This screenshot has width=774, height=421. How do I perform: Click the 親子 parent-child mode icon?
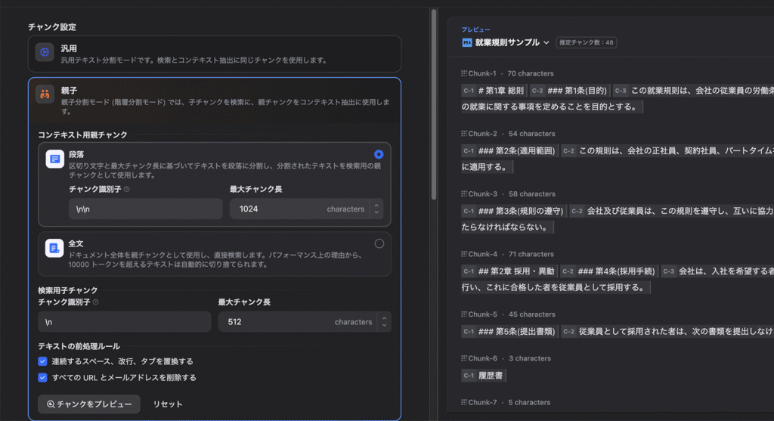[x=45, y=94]
